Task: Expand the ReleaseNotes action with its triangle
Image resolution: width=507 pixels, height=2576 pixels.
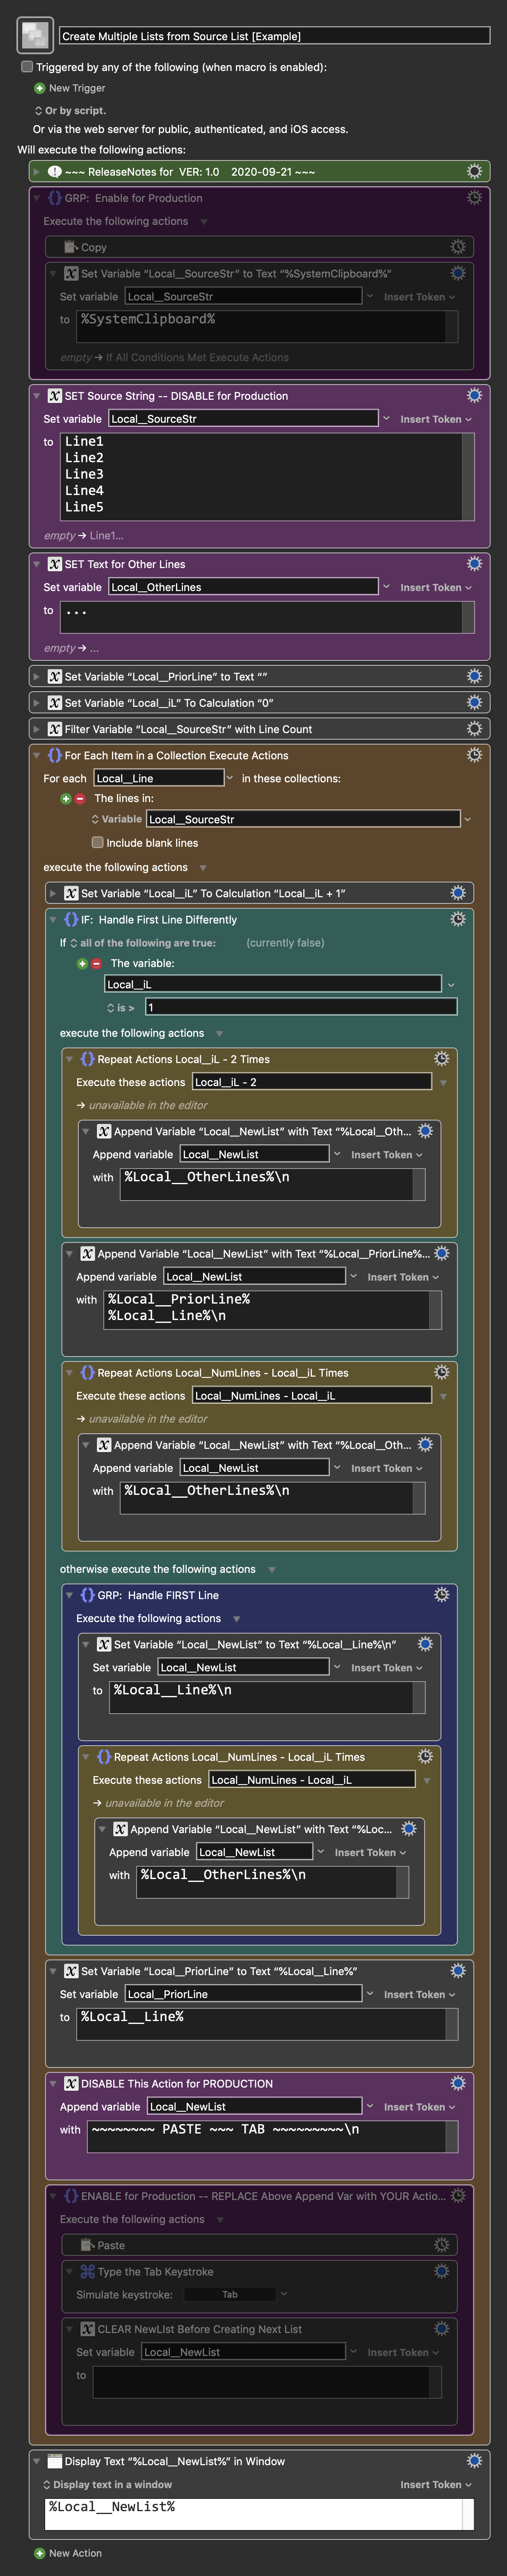Action: [x=37, y=172]
